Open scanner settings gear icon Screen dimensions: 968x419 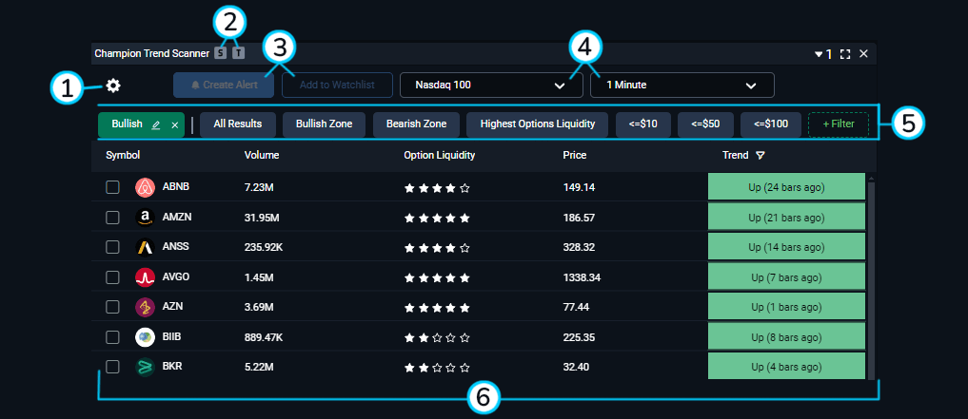[113, 86]
